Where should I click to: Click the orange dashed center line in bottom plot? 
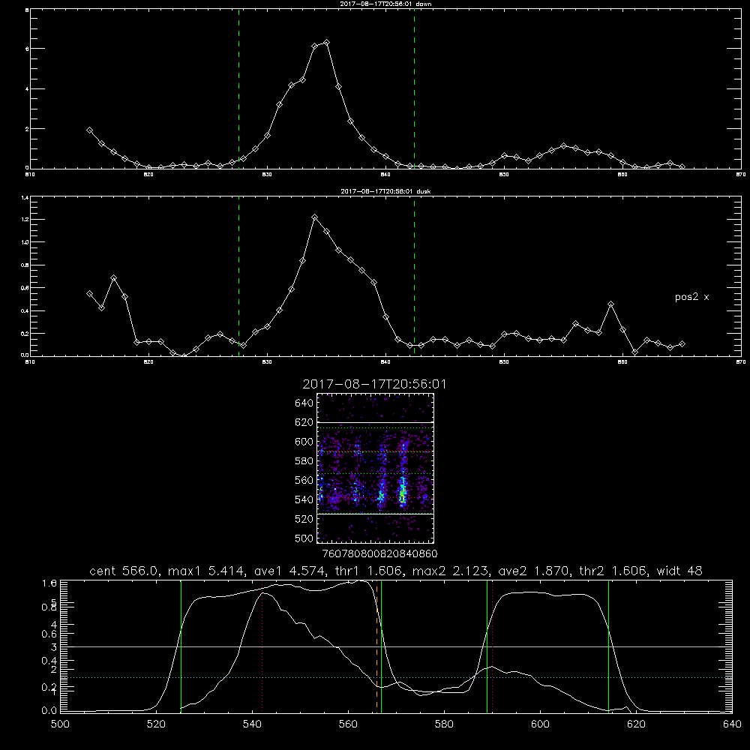377,646
